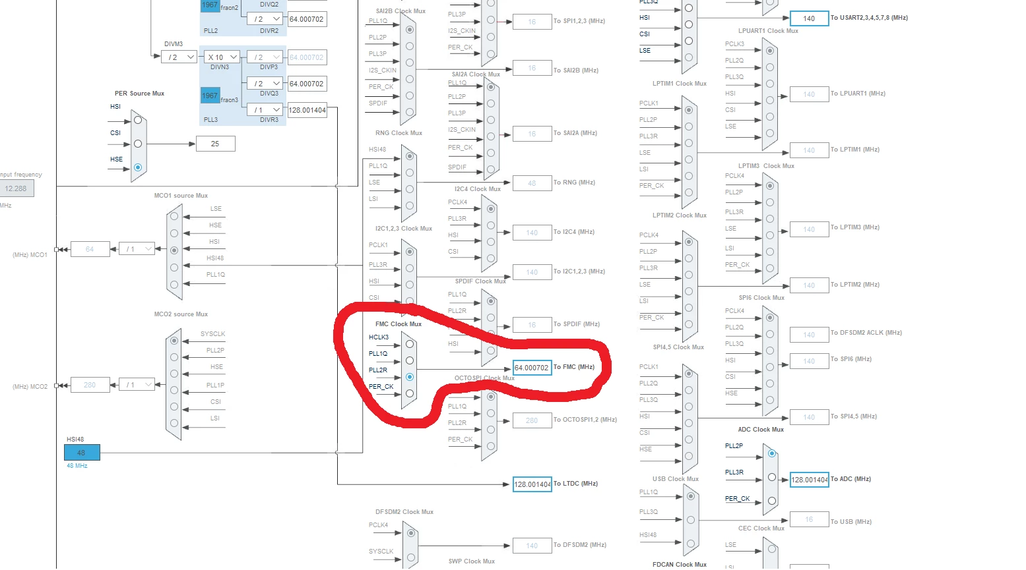
Task: Choose LSE in MCO1 source Mux
Action: click(174, 216)
